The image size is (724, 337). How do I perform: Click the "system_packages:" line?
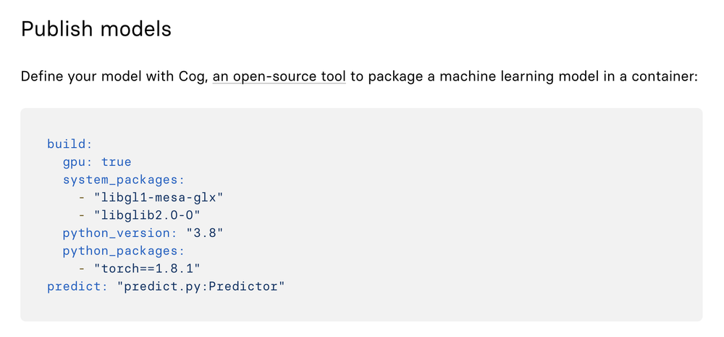pyautogui.click(x=124, y=180)
